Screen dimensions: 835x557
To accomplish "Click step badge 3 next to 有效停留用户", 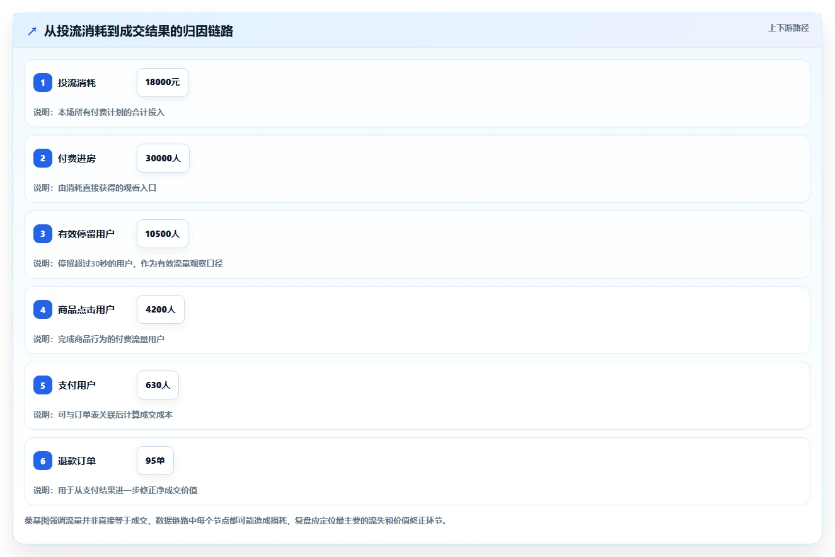I will point(43,234).
